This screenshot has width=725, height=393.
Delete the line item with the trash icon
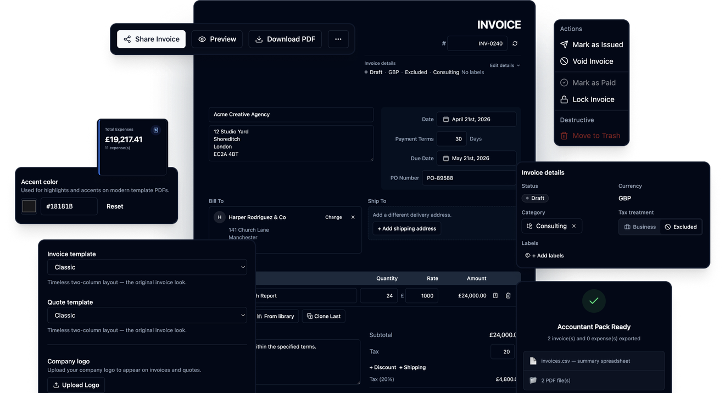point(508,296)
